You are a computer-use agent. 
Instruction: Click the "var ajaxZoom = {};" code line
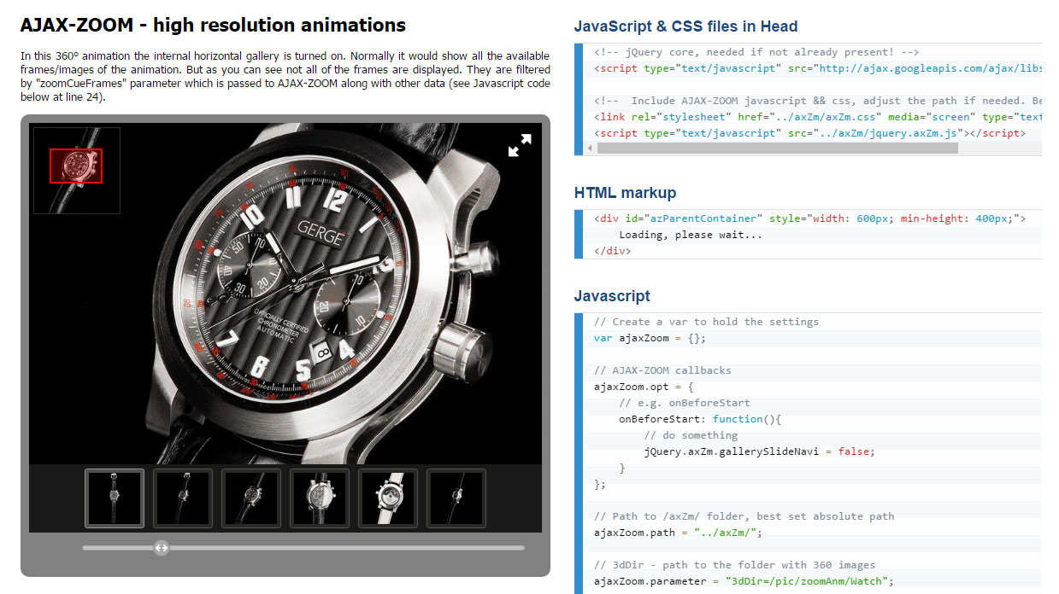pyautogui.click(x=650, y=338)
